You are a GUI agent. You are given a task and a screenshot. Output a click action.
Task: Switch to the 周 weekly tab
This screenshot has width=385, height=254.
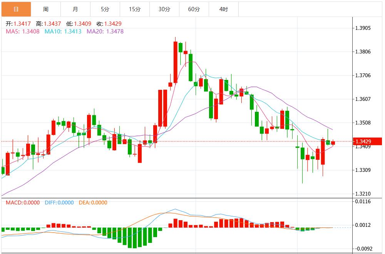coord(46,9)
